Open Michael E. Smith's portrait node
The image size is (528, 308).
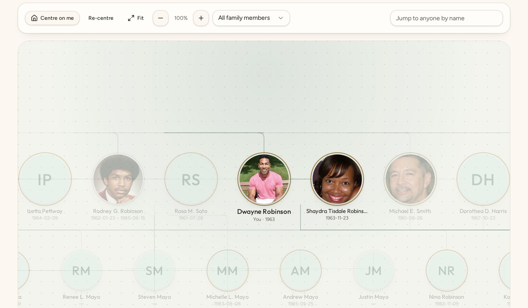click(410, 179)
